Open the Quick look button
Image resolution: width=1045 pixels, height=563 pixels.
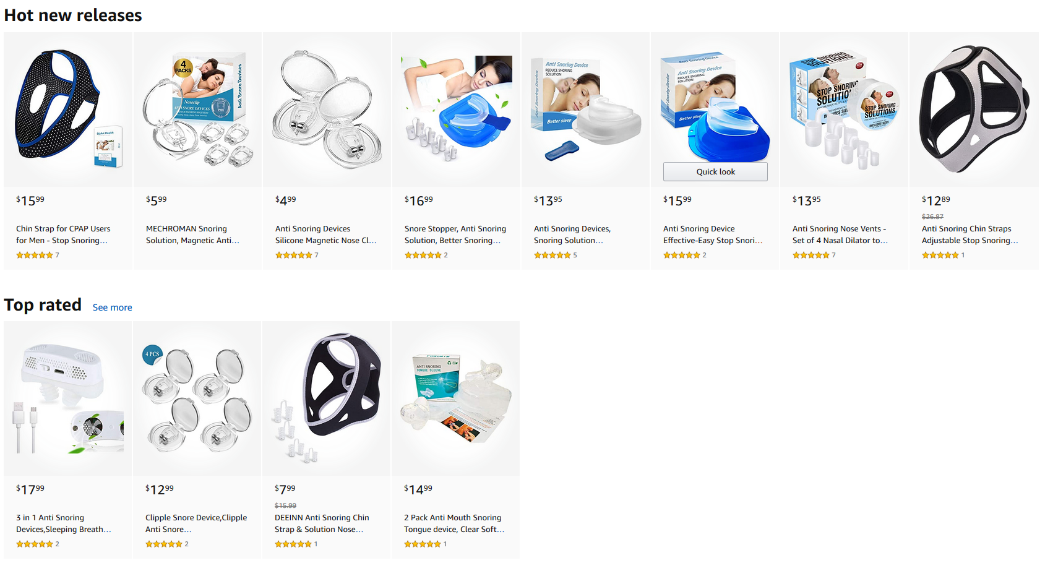(x=715, y=171)
